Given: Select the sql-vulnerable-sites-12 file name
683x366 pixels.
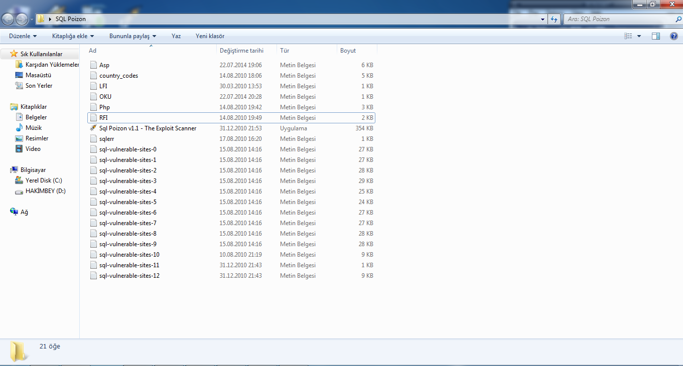Looking at the screenshot, I should tap(129, 276).
